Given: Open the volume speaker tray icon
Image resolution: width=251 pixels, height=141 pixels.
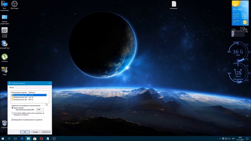Looking at the screenshot, I should coord(229,139).
